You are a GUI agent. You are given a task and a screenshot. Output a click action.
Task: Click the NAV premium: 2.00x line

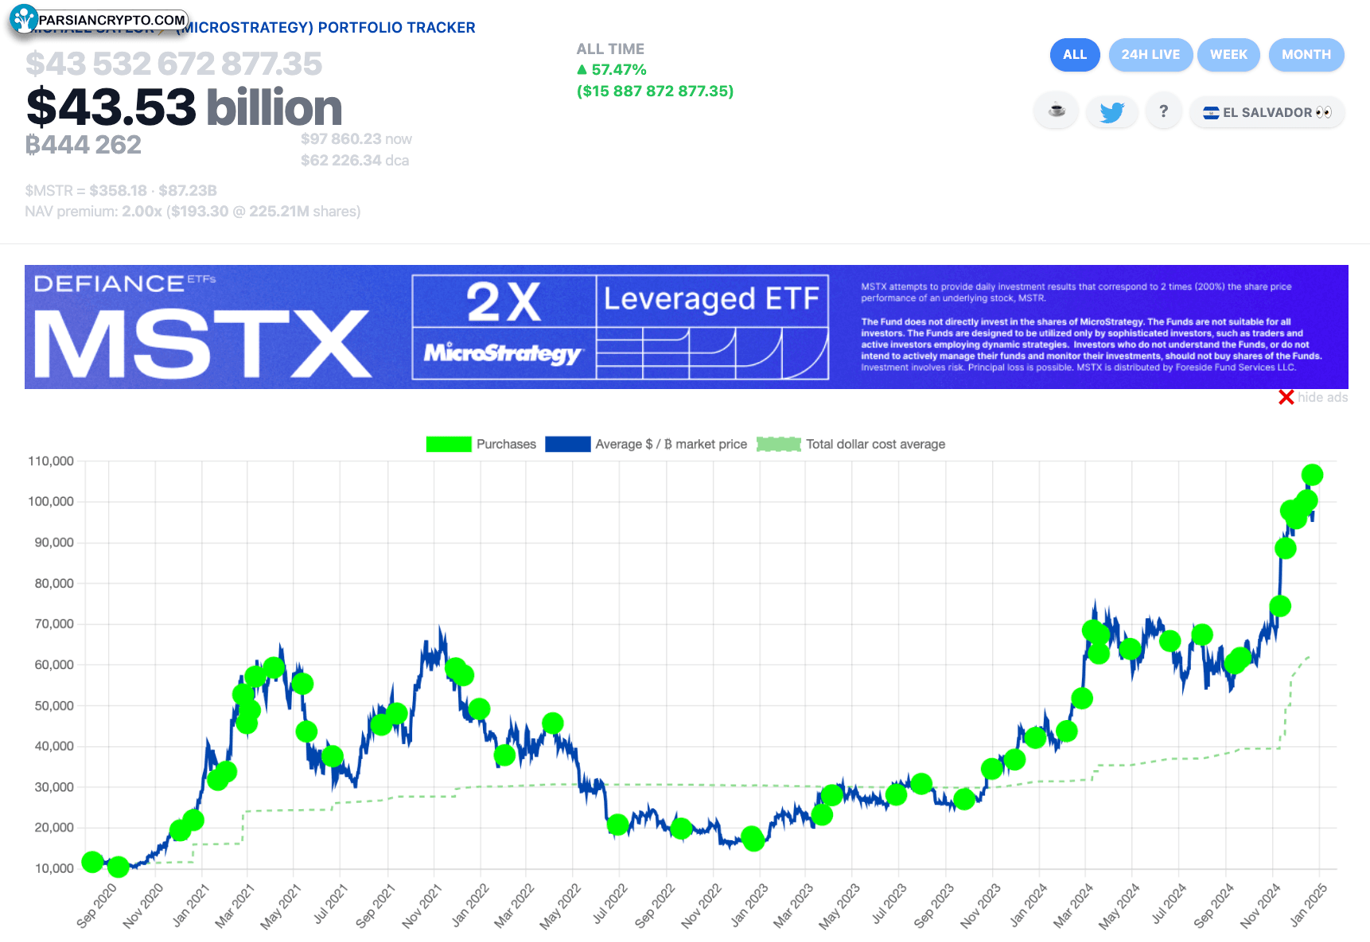pos(193,212)
